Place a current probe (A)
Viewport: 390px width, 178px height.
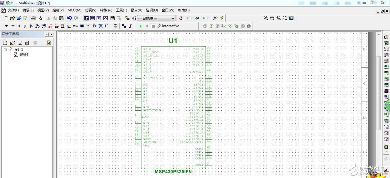[x=211, y=26]
